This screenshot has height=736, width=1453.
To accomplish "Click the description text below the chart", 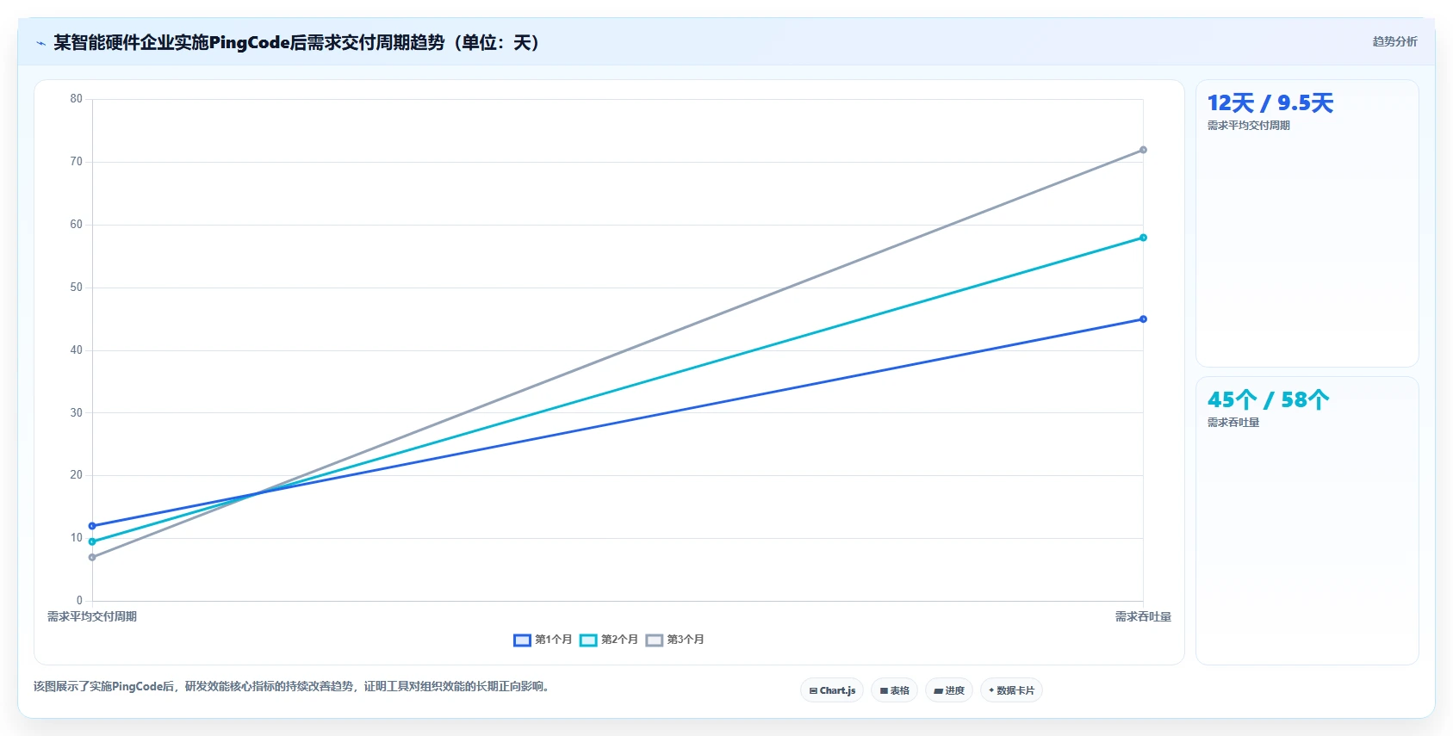I will (x=292, y=686).
